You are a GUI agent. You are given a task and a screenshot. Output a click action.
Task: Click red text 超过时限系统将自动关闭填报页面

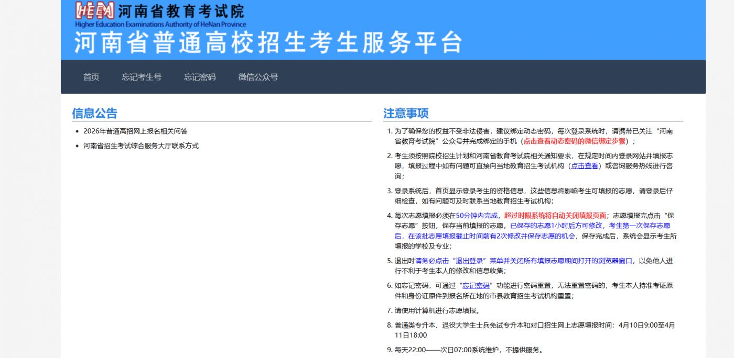coord(555,216)
